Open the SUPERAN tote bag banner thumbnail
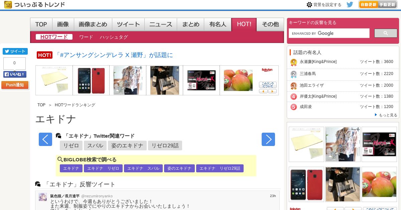Viewport: 401px width, 210px height. tap(165, 80)
